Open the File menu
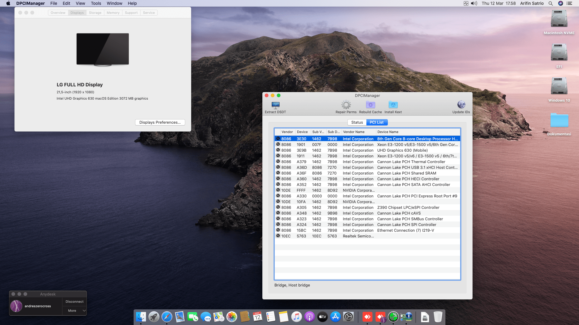 (x=54, y=3)
